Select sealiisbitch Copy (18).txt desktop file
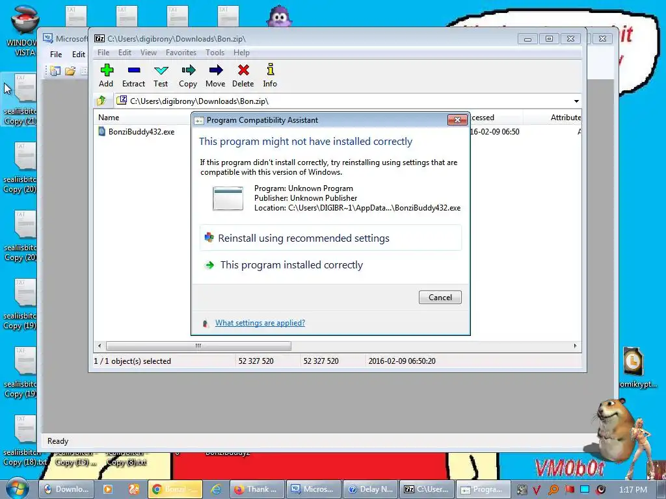This screenshot has height=499, width=666. pos(24,441)
